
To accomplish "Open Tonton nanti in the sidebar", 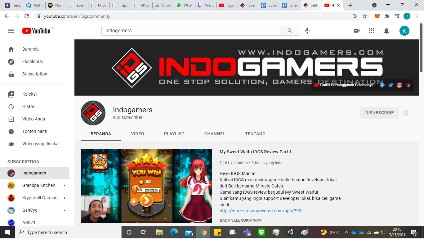I will (x=35, y=131).
